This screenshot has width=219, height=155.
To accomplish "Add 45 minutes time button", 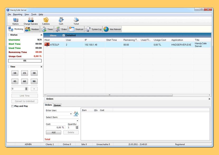I will 15,81.
